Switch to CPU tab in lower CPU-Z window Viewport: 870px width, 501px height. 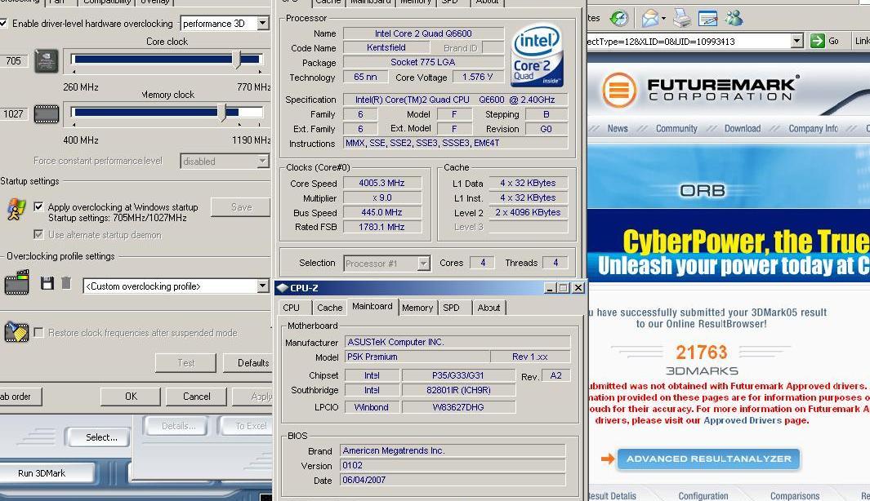pyautogui.click(x=292, y=308)
